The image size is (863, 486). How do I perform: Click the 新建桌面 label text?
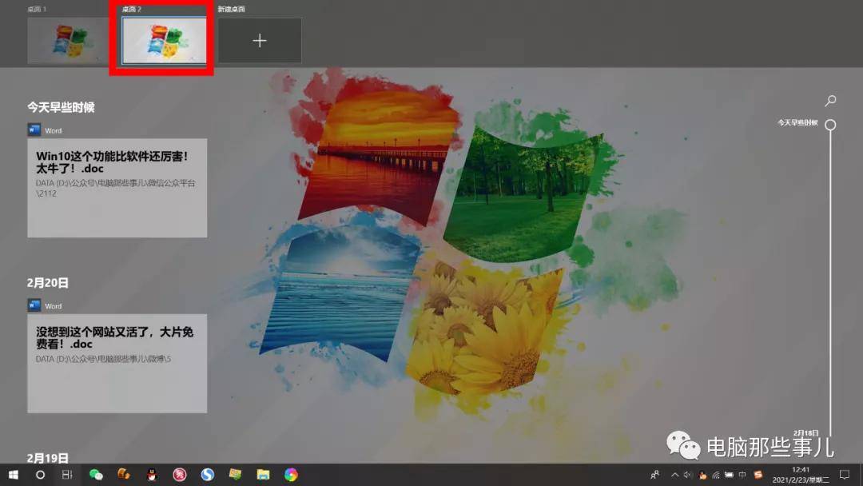[x=232, y=10]
